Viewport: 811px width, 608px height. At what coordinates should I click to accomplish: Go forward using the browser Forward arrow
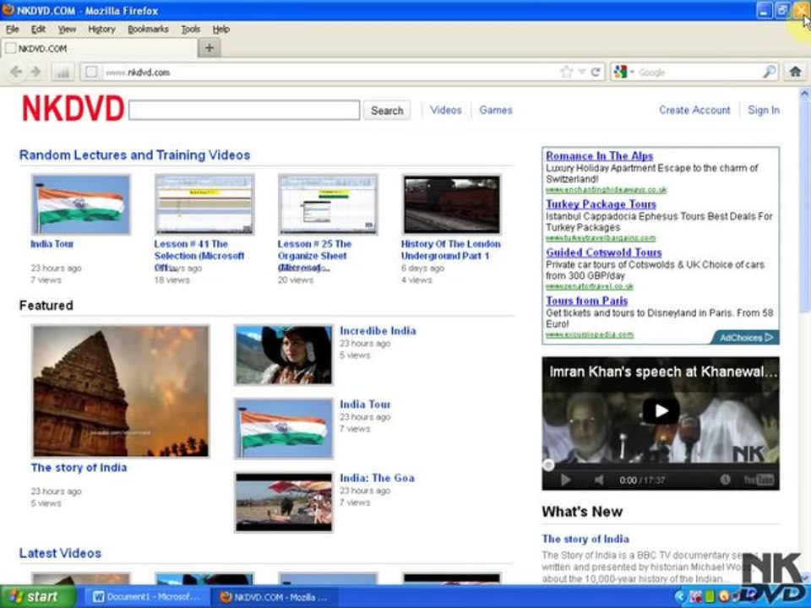point(35,72)
